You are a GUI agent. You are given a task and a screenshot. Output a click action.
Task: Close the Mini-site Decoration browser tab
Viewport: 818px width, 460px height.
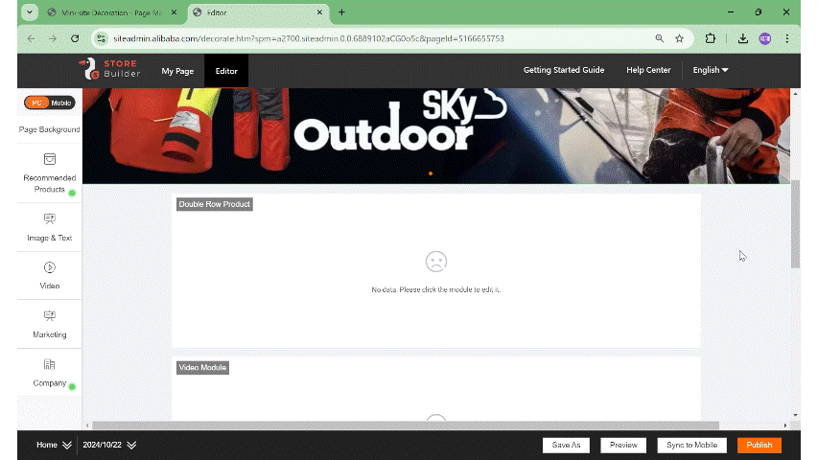click(x=174, y=12)
